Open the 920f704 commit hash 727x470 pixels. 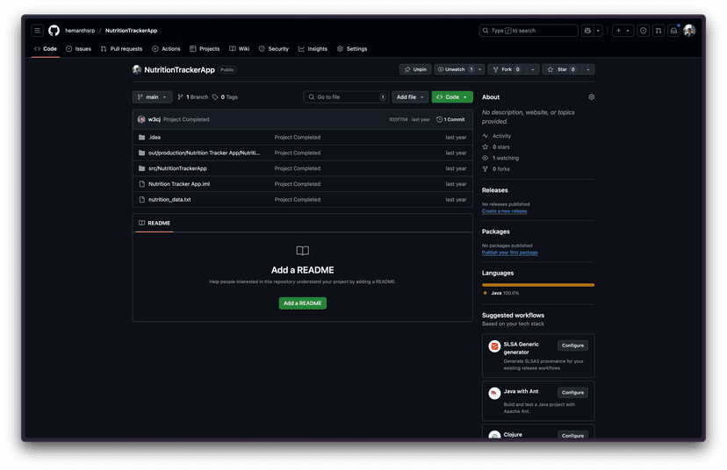pyautogui.click(x=399, y=119)
